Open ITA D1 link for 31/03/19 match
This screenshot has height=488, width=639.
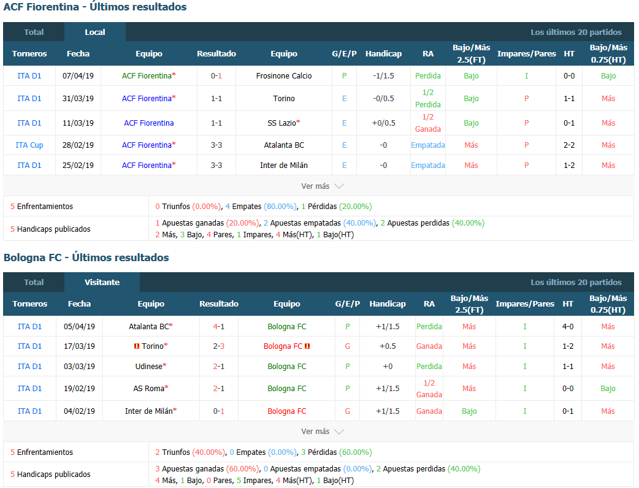tap(29, 99)
